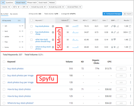This screenshot has width=134, height=106.
Task: Open SERP snapshot icon for 'what size stock photo' row
Action: [130, 40]
